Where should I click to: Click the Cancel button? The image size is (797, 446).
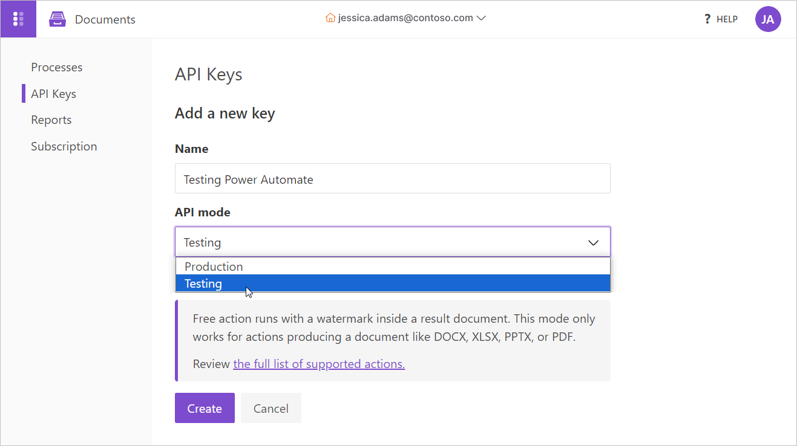[271, 409]
